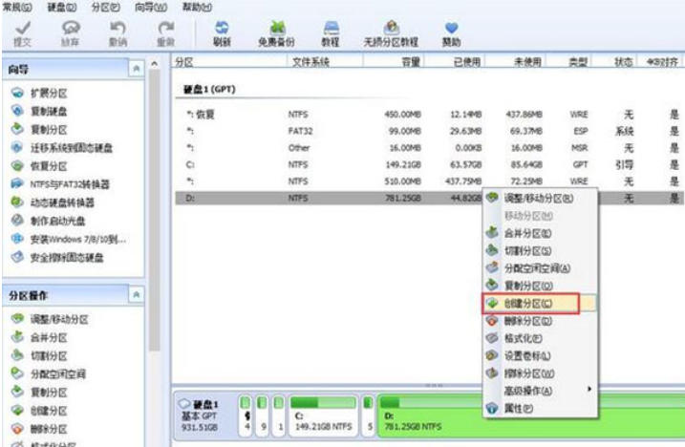Sort by the 类型 column header
Viewport: 685px width, 447px height.
pyautogui.click(x=568, y=62)
